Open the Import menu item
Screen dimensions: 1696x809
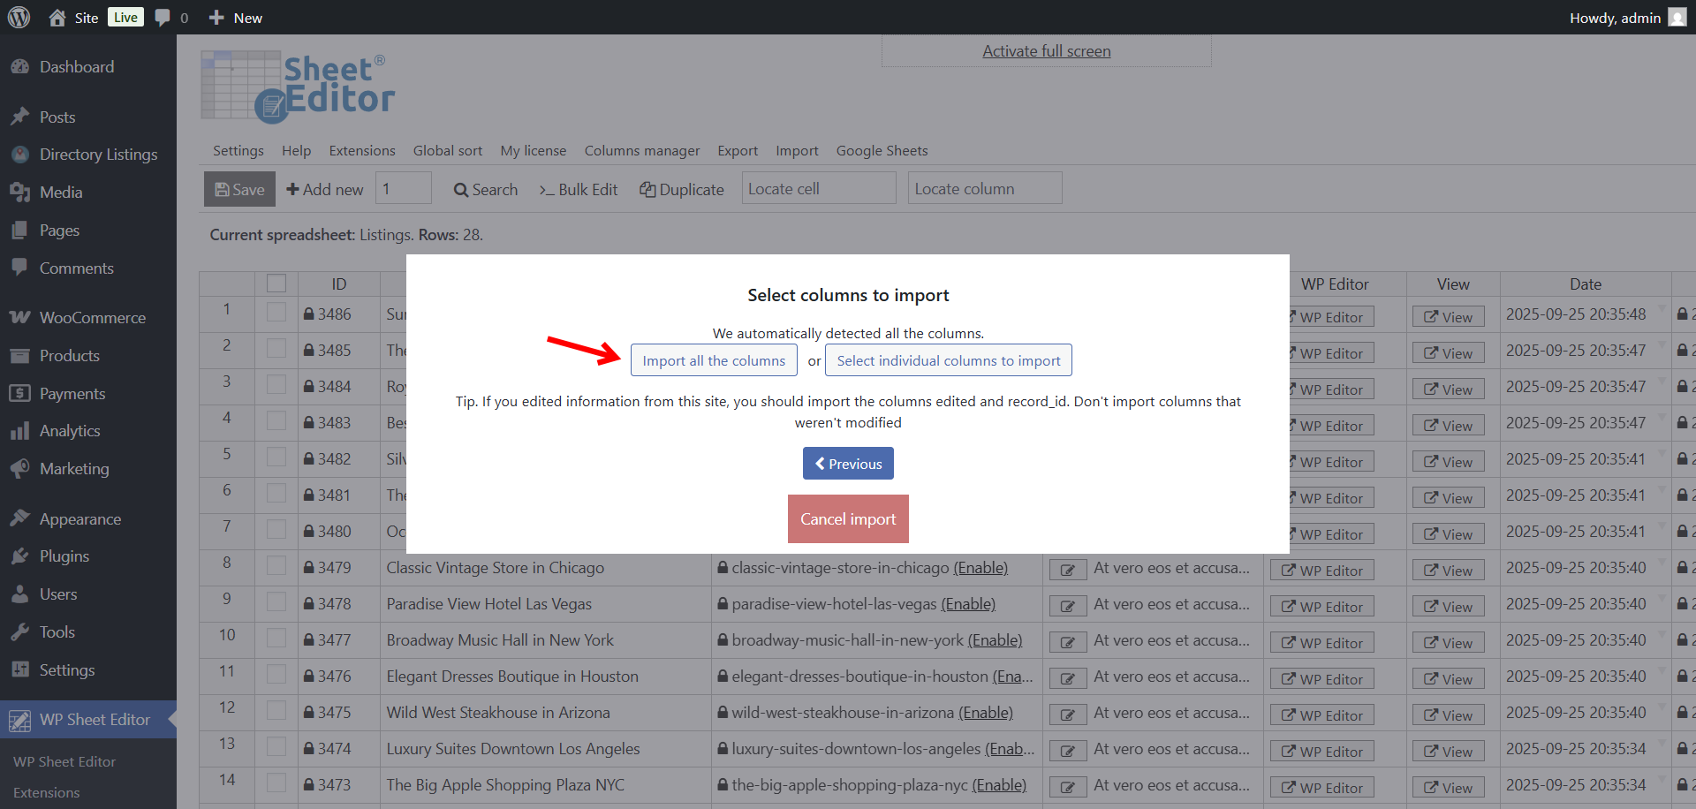click(797, 151)
